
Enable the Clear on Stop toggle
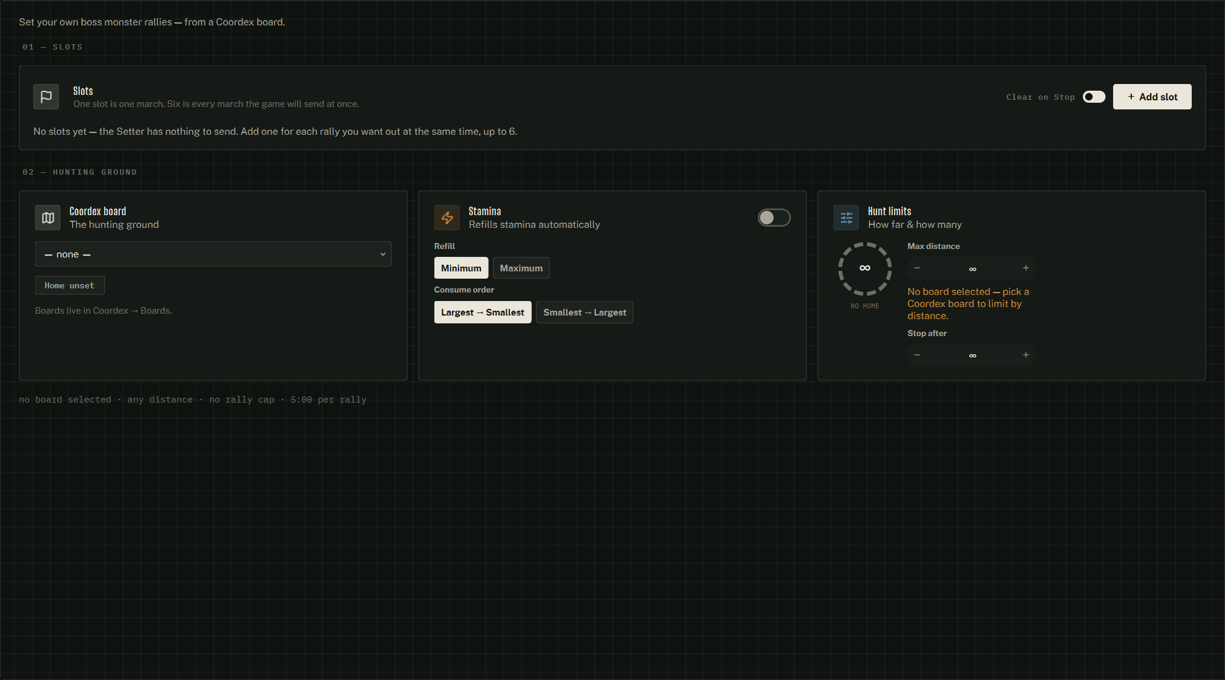pyautogui.click(x=1094, y=97)
